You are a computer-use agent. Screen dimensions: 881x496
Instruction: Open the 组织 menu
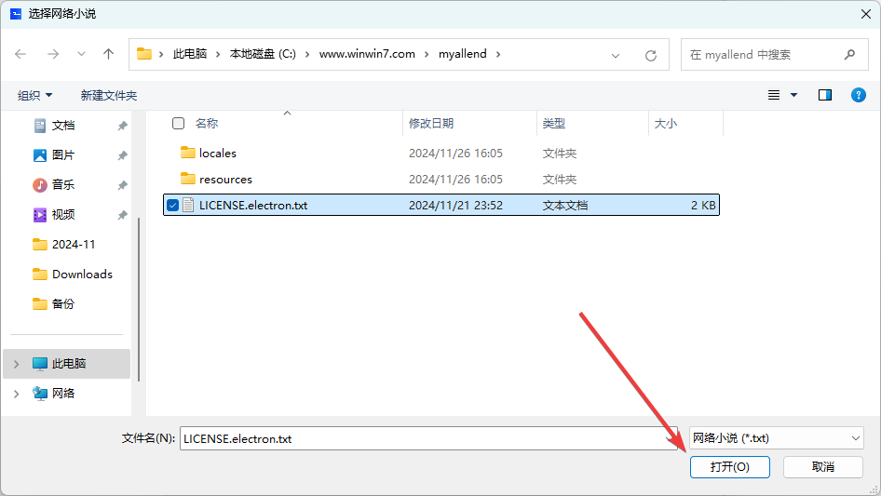pos(34,96)
